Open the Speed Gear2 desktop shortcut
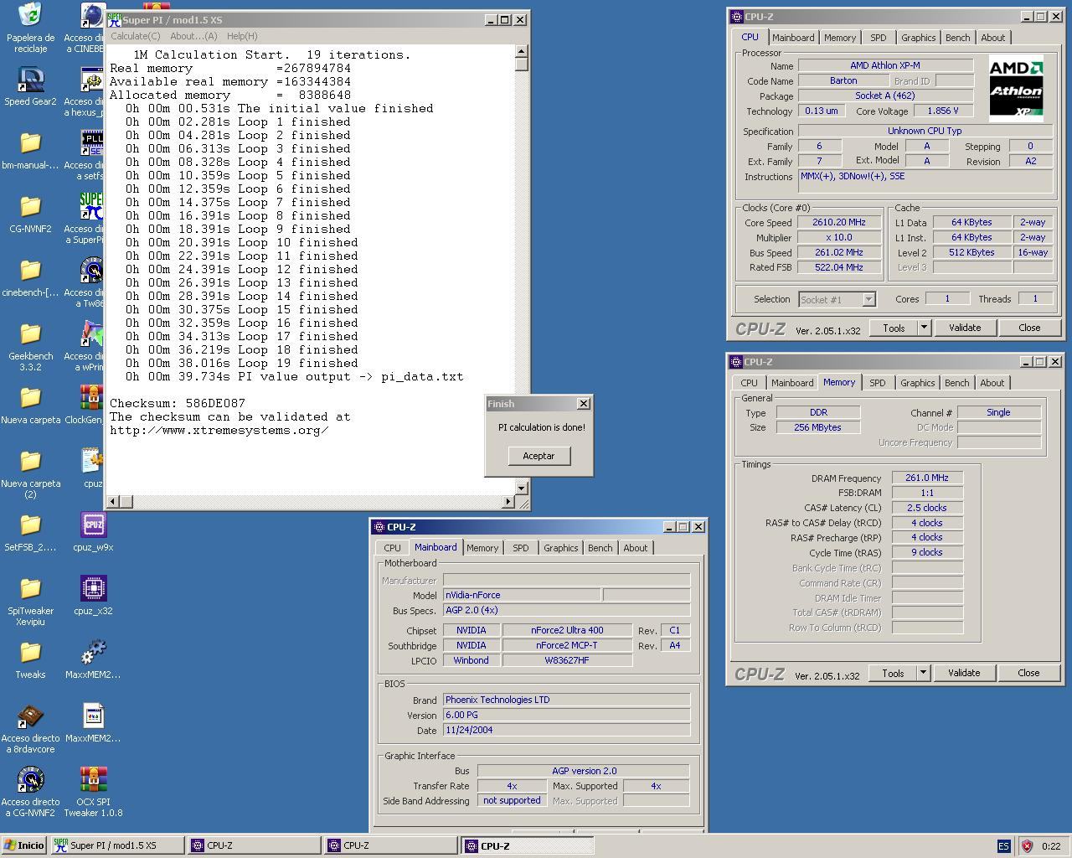The height and width of the screenshot is (858, 1072). coord(30,80)
